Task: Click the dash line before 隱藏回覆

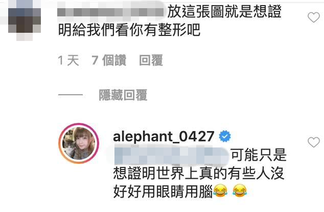Action: click(71, 95)
